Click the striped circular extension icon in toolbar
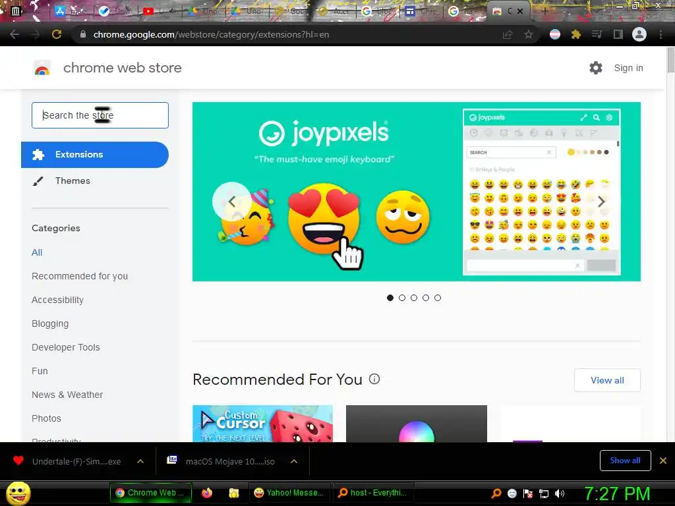The image size is (675, 506). coord(555,34)
